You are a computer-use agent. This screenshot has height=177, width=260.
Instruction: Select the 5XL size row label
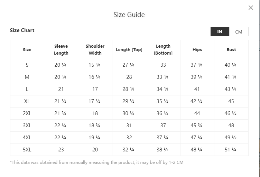pos(27,150)
